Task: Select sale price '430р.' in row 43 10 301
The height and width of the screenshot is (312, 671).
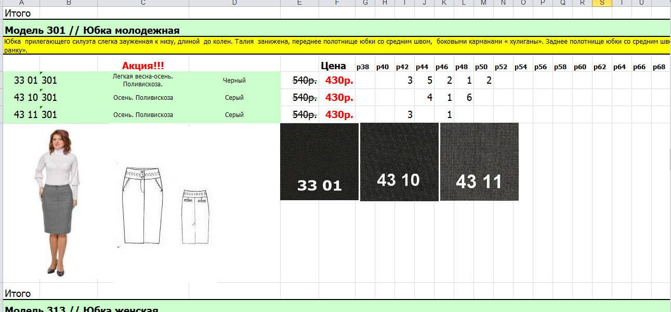Action: (339, 98)
